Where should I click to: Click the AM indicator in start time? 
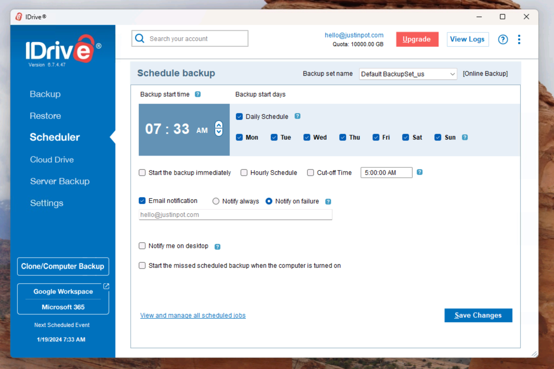[202, 130]
